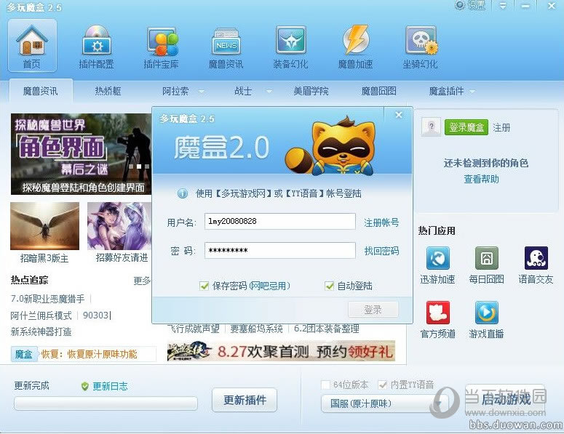Enable the 64位版本 checkbox

[x=325, y=385]
